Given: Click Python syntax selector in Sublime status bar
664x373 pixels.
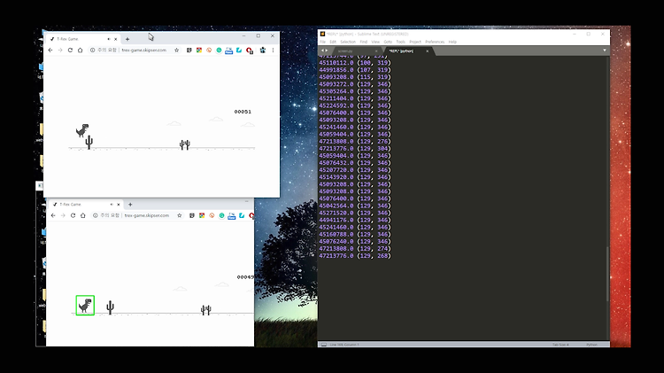Looking at the screenshot, I should coord(591,345).
